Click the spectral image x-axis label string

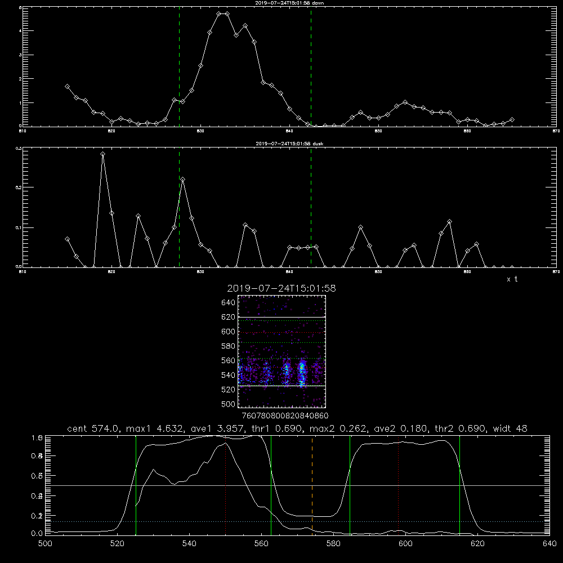point(285,416)
